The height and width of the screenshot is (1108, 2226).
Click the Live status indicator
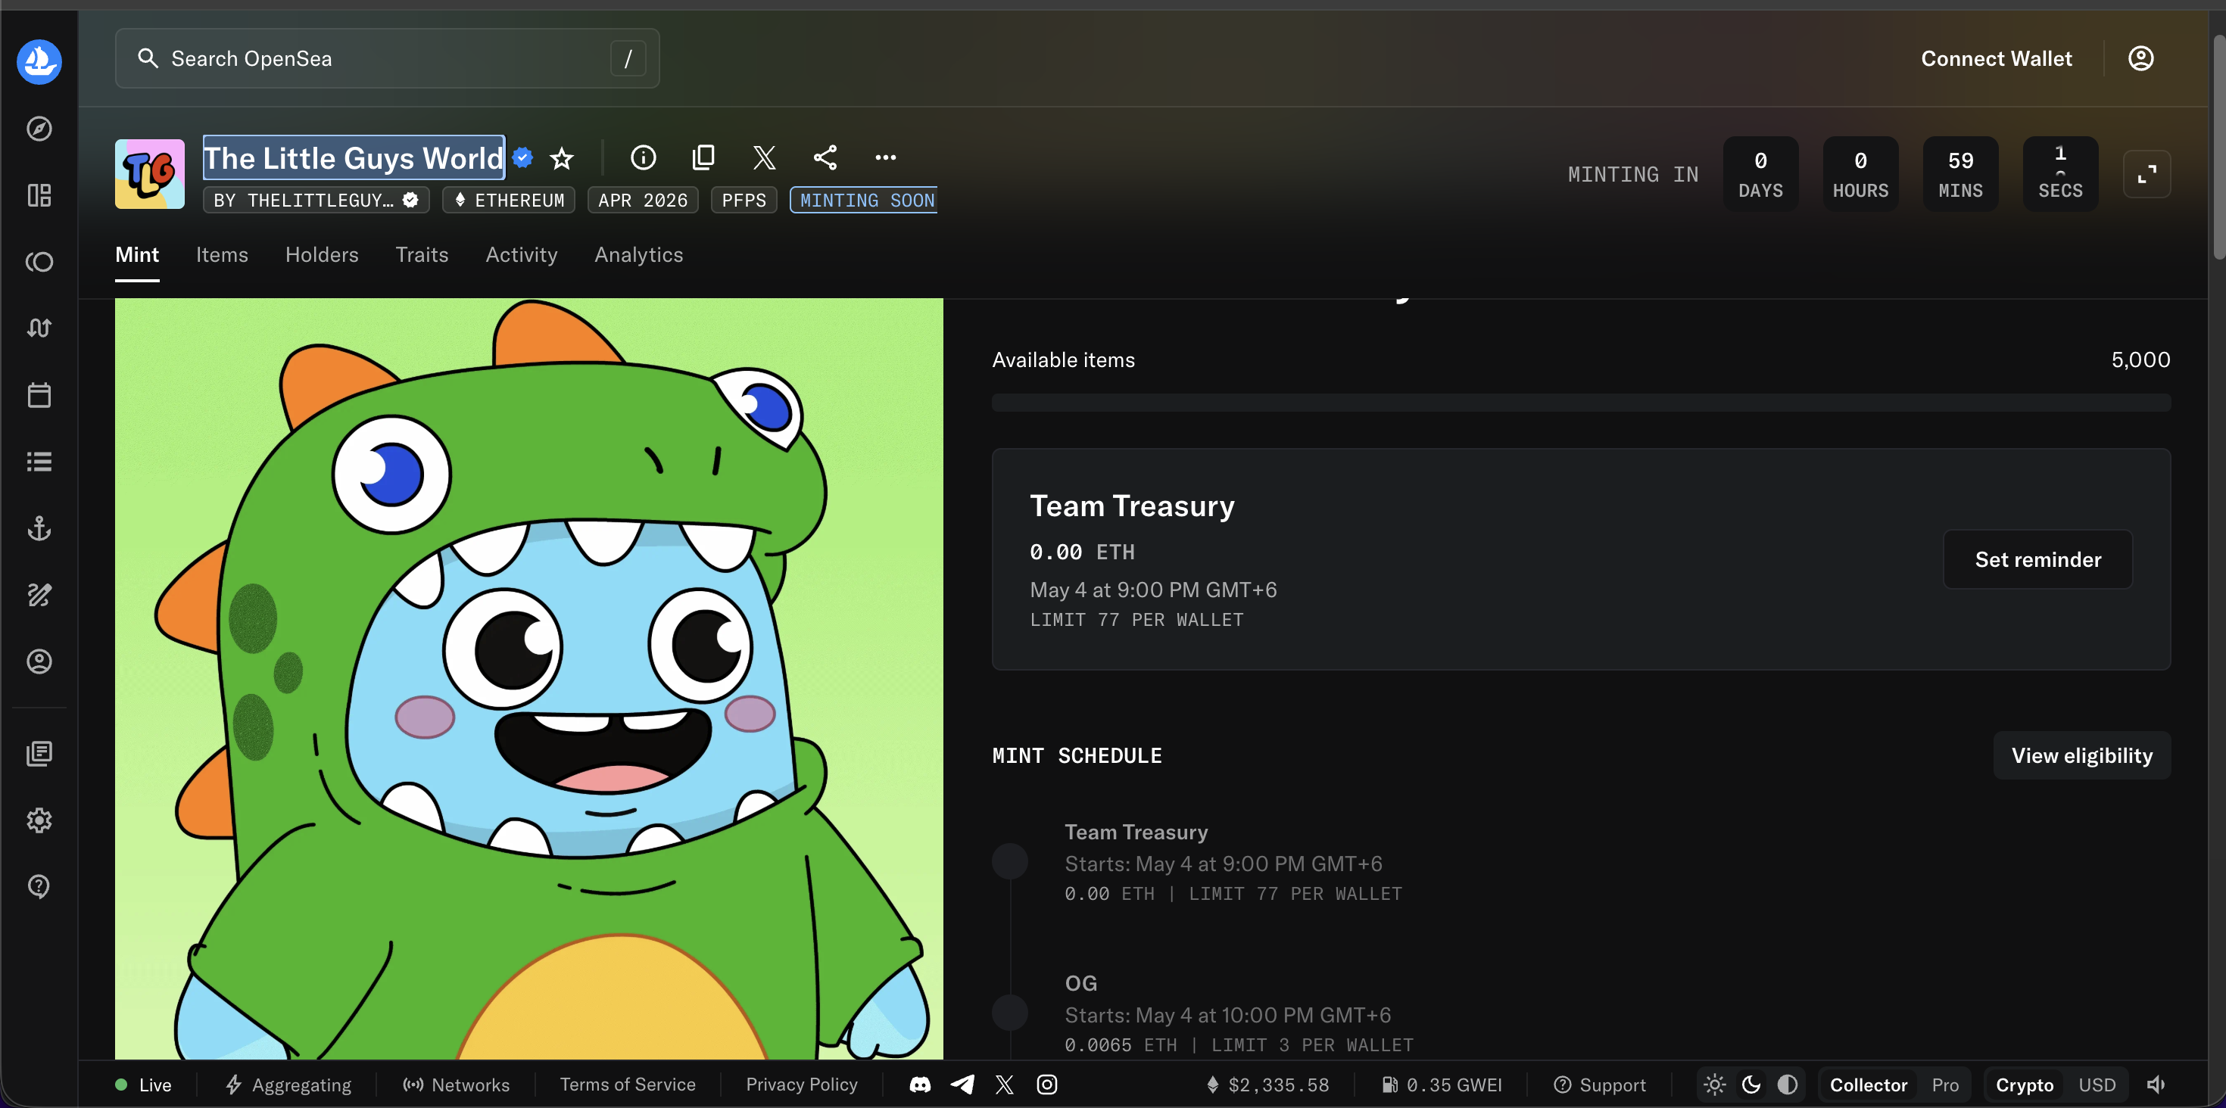pos(143,1085)
